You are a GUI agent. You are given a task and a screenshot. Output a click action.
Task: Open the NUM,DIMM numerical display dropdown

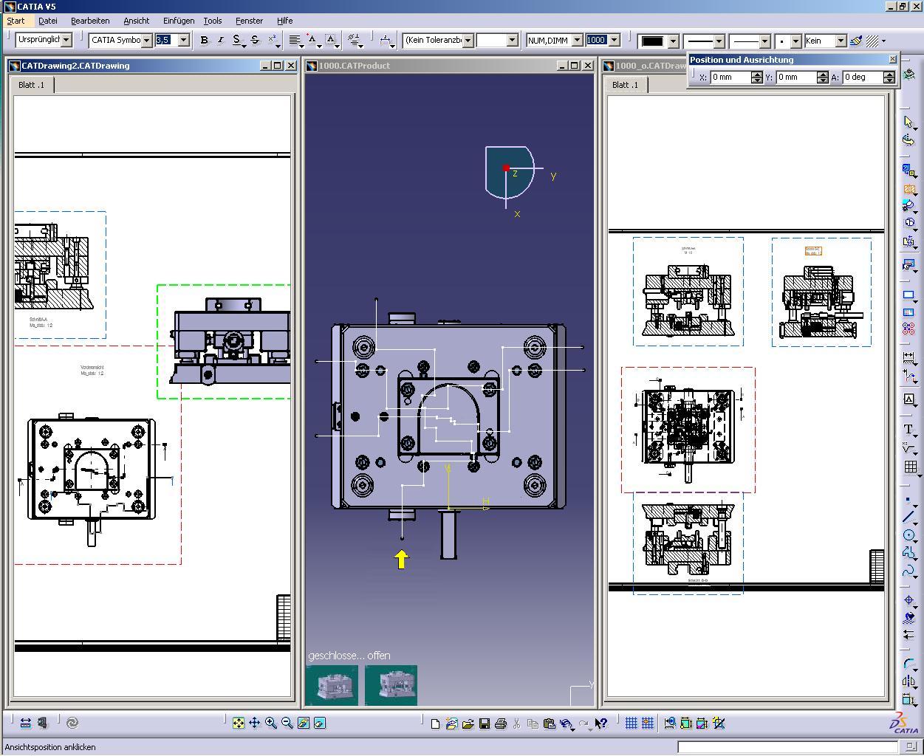pyautogui.click(x=578, y=40)
